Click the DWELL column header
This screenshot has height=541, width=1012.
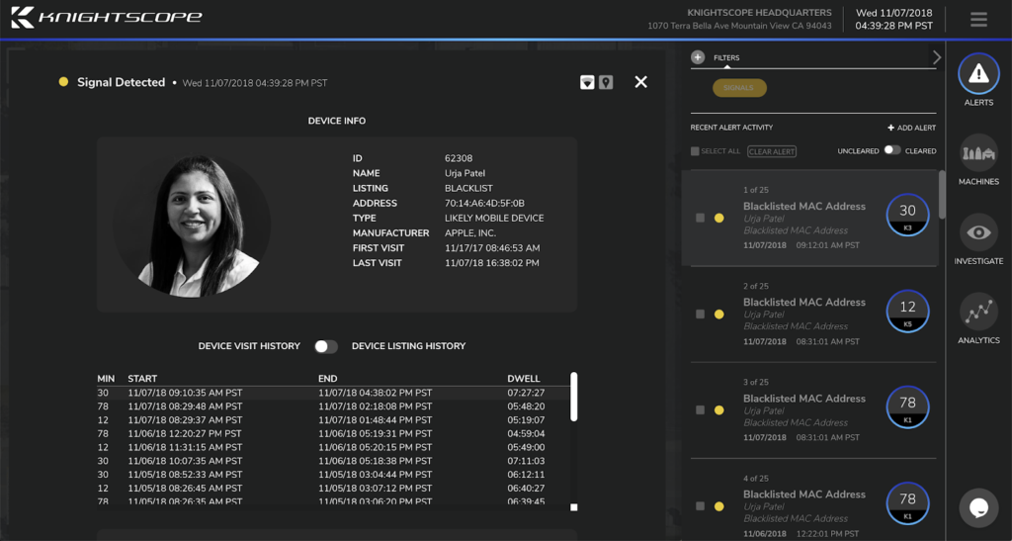click(x=524, y=379)
